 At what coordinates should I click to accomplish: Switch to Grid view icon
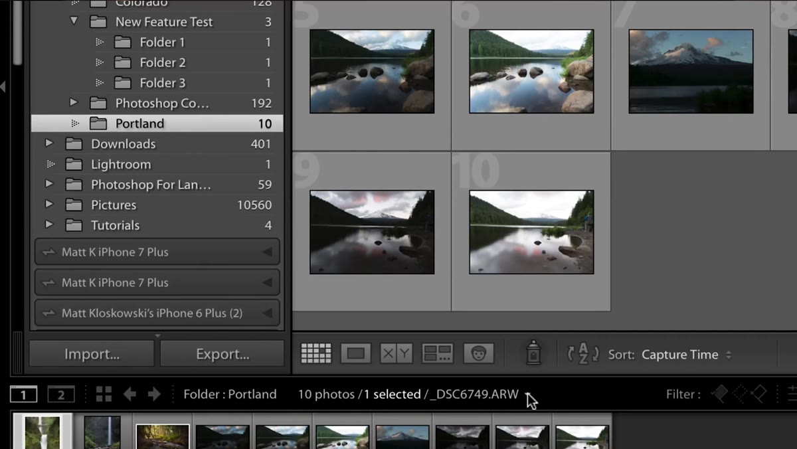point(316,353)
